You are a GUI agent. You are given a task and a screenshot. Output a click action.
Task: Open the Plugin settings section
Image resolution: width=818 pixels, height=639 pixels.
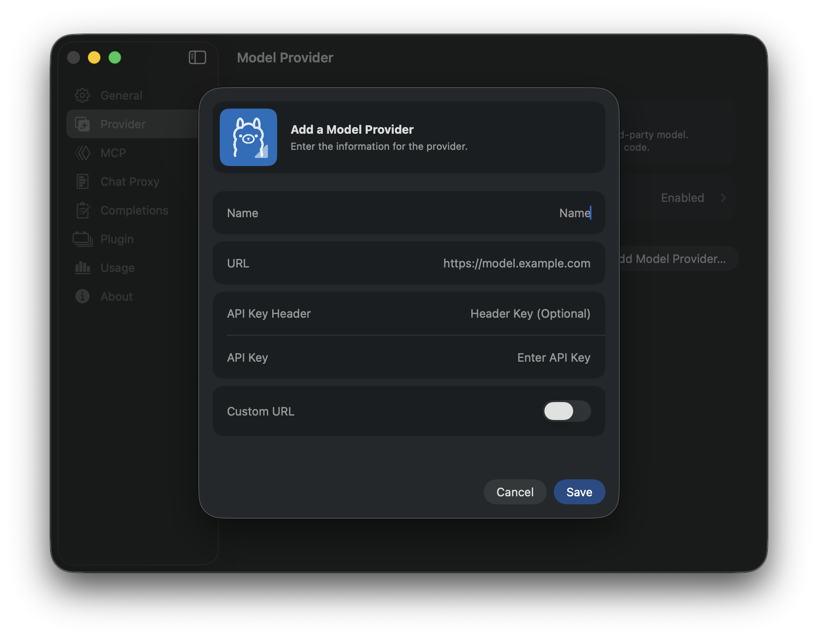click(x=117, y=239)
